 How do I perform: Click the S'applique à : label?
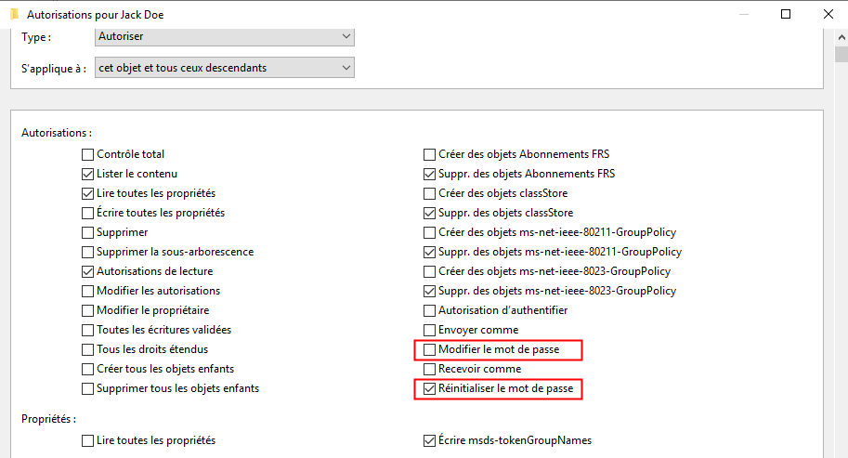[54, 69]
